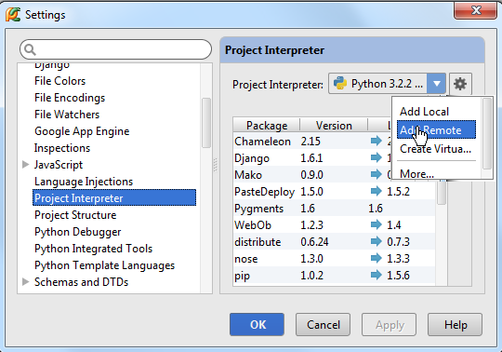Click the upgrade arrow icon for pip
Viewport: 502px width, 352px height.
[376, 275]
